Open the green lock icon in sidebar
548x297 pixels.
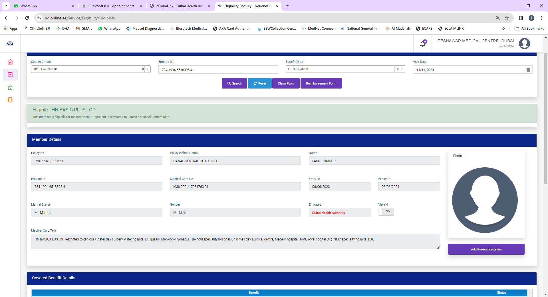click(x=10, y=87)
